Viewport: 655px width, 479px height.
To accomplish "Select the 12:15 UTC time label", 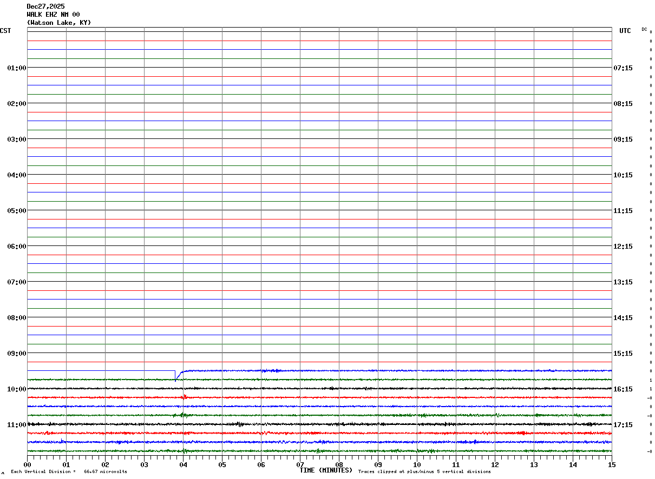I will point(623,247).
